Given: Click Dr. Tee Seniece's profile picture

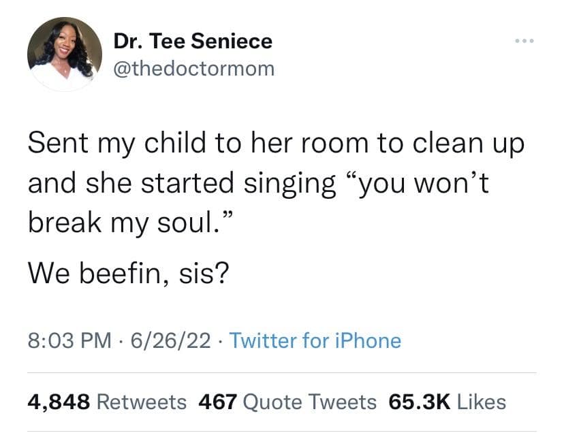Looking at the screenshot, I should click(61, 54).
